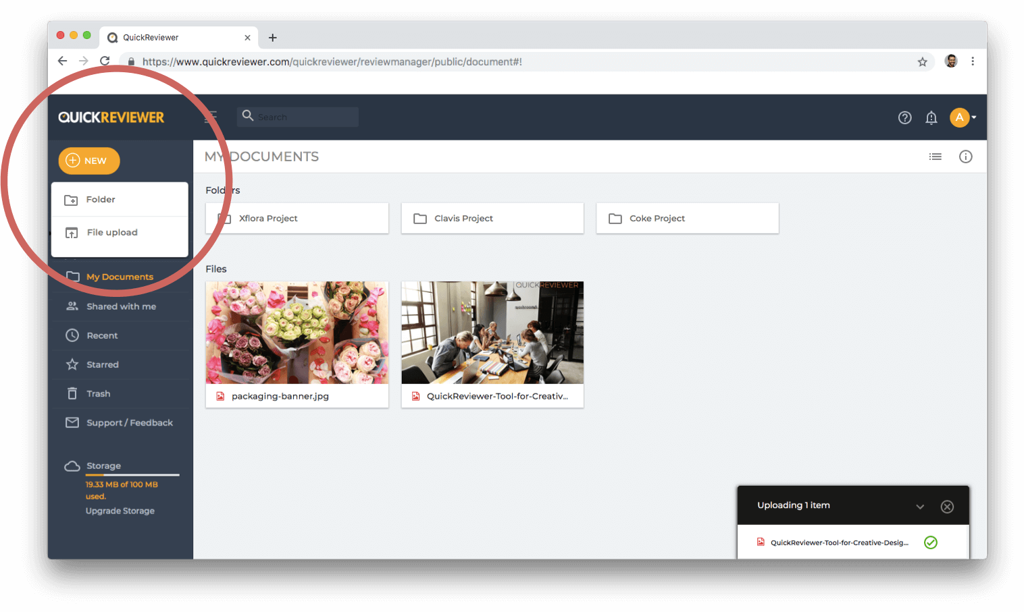Click the search magnifier icon
The width and height of the screenshot is (1024, 612).
[x=248, y=116]
